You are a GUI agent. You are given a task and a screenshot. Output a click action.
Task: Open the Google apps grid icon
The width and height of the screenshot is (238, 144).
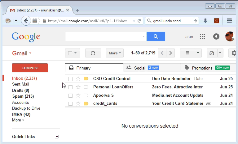click(202, 36)
